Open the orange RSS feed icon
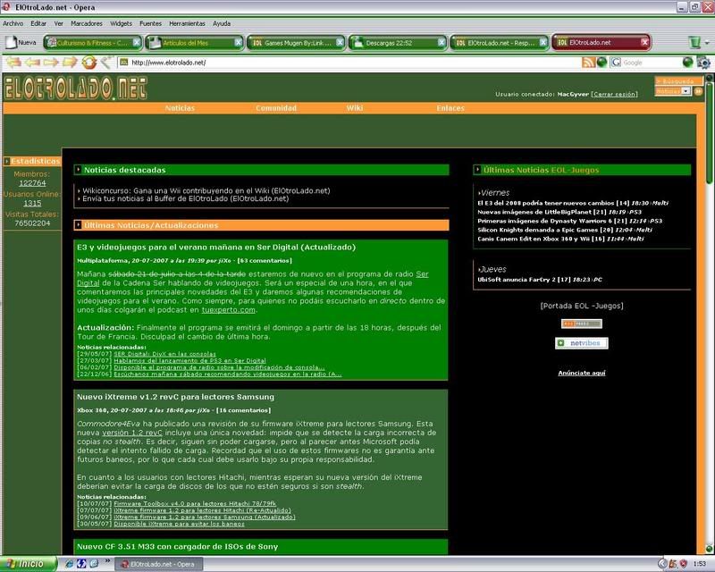 588,63
